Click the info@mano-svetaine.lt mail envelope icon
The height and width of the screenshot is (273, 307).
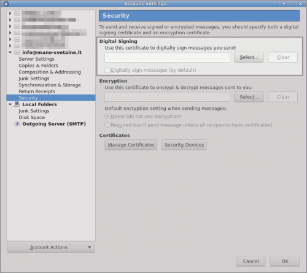pyautogui.click(x=17, y=53)
